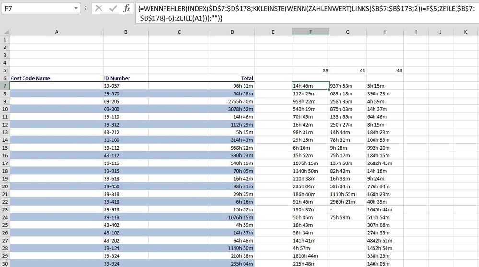Click the 'Cost Code Name' header cell

57,78
